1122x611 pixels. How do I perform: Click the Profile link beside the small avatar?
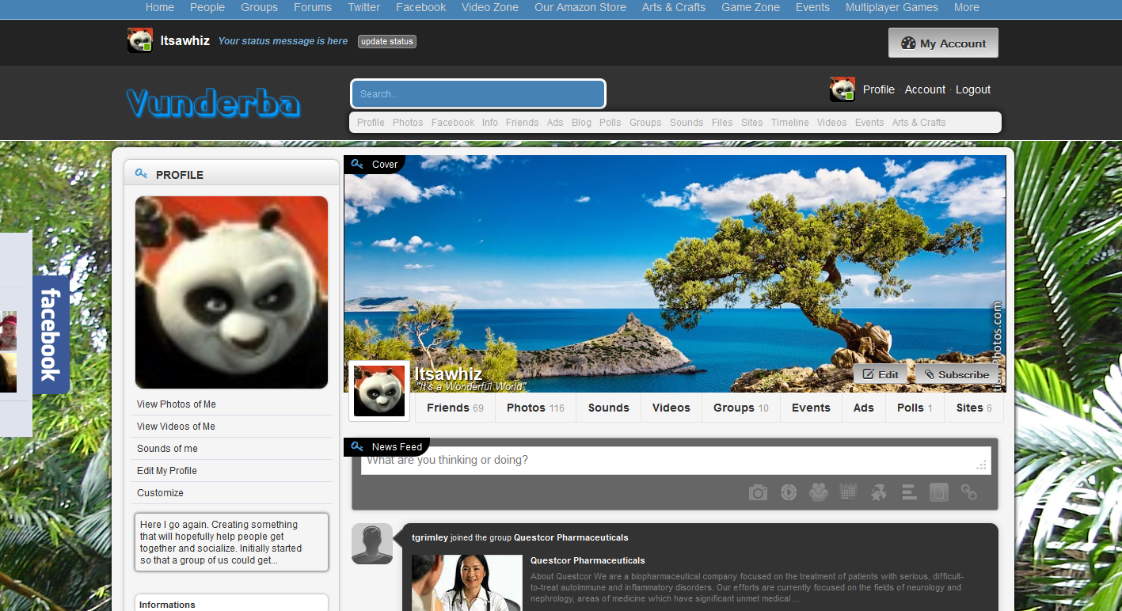click(879, 89)
